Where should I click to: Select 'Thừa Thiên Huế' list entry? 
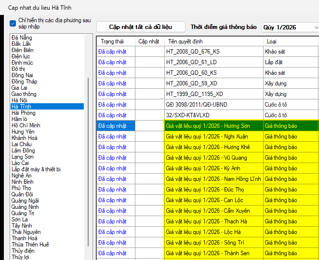30,245
